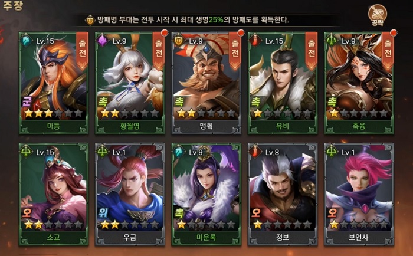
Task: Toggle the 출전 banner on 마등
Action: (82, 51)
